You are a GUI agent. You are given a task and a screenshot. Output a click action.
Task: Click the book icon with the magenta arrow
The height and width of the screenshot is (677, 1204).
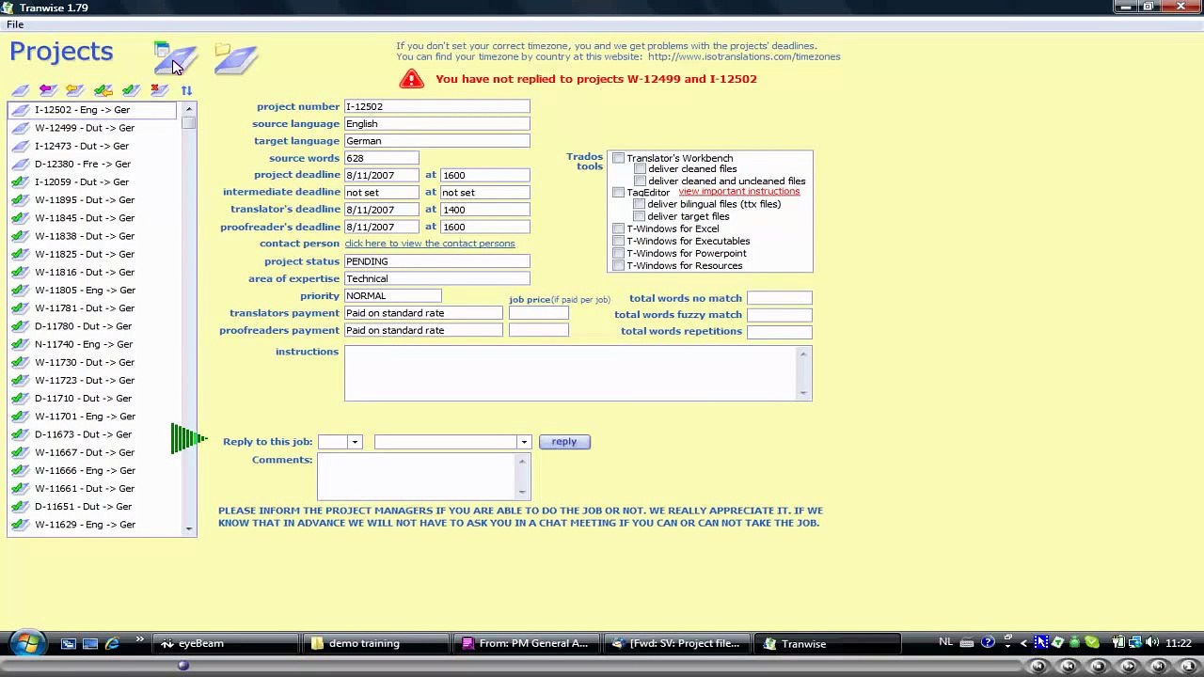47,90
